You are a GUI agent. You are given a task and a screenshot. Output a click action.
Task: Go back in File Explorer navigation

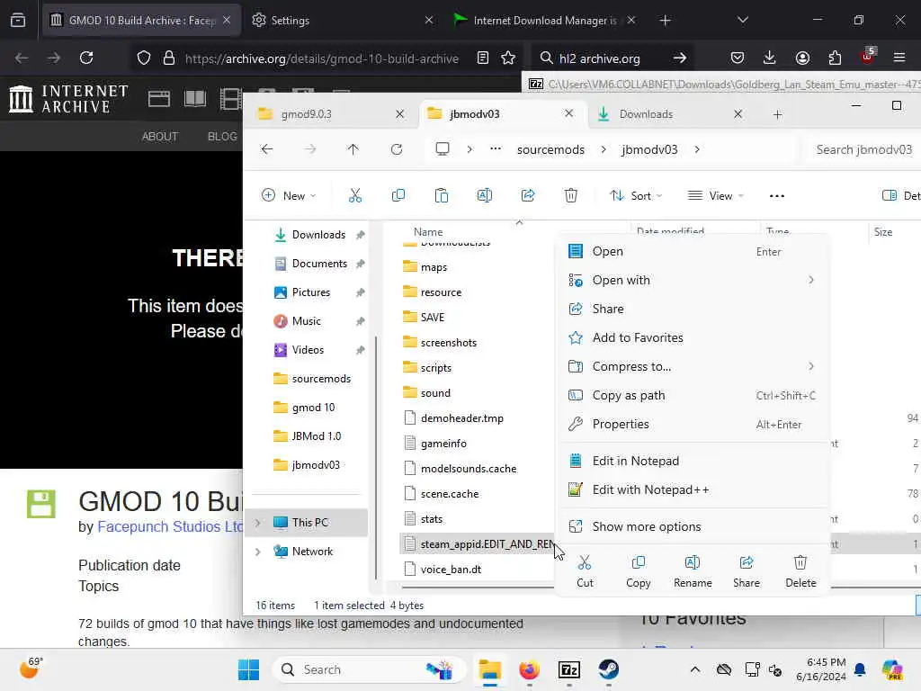click(267, 149)
